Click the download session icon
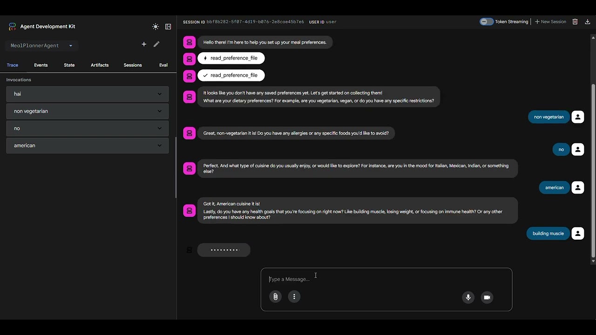This screenshot has width=596, height=335. [x=588, y=22]
